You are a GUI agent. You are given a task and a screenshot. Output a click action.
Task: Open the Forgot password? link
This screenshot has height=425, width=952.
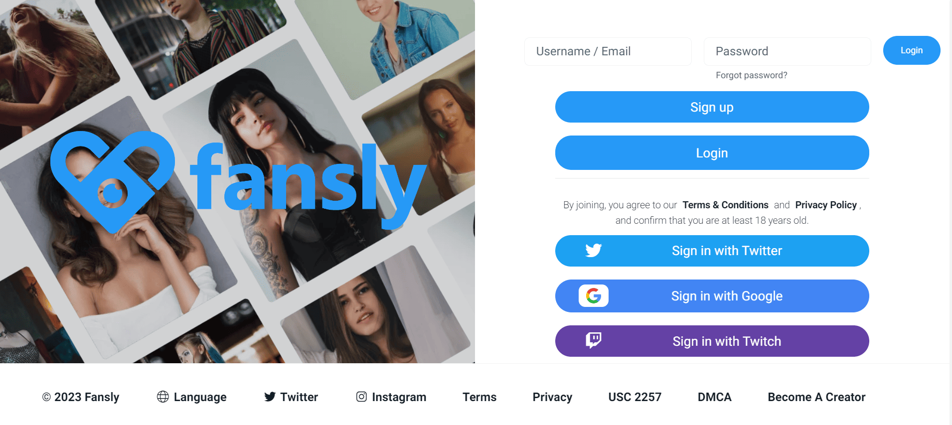click(751, 75)
